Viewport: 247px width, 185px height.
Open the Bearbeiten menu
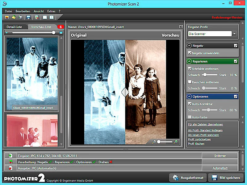click(22, 11)
